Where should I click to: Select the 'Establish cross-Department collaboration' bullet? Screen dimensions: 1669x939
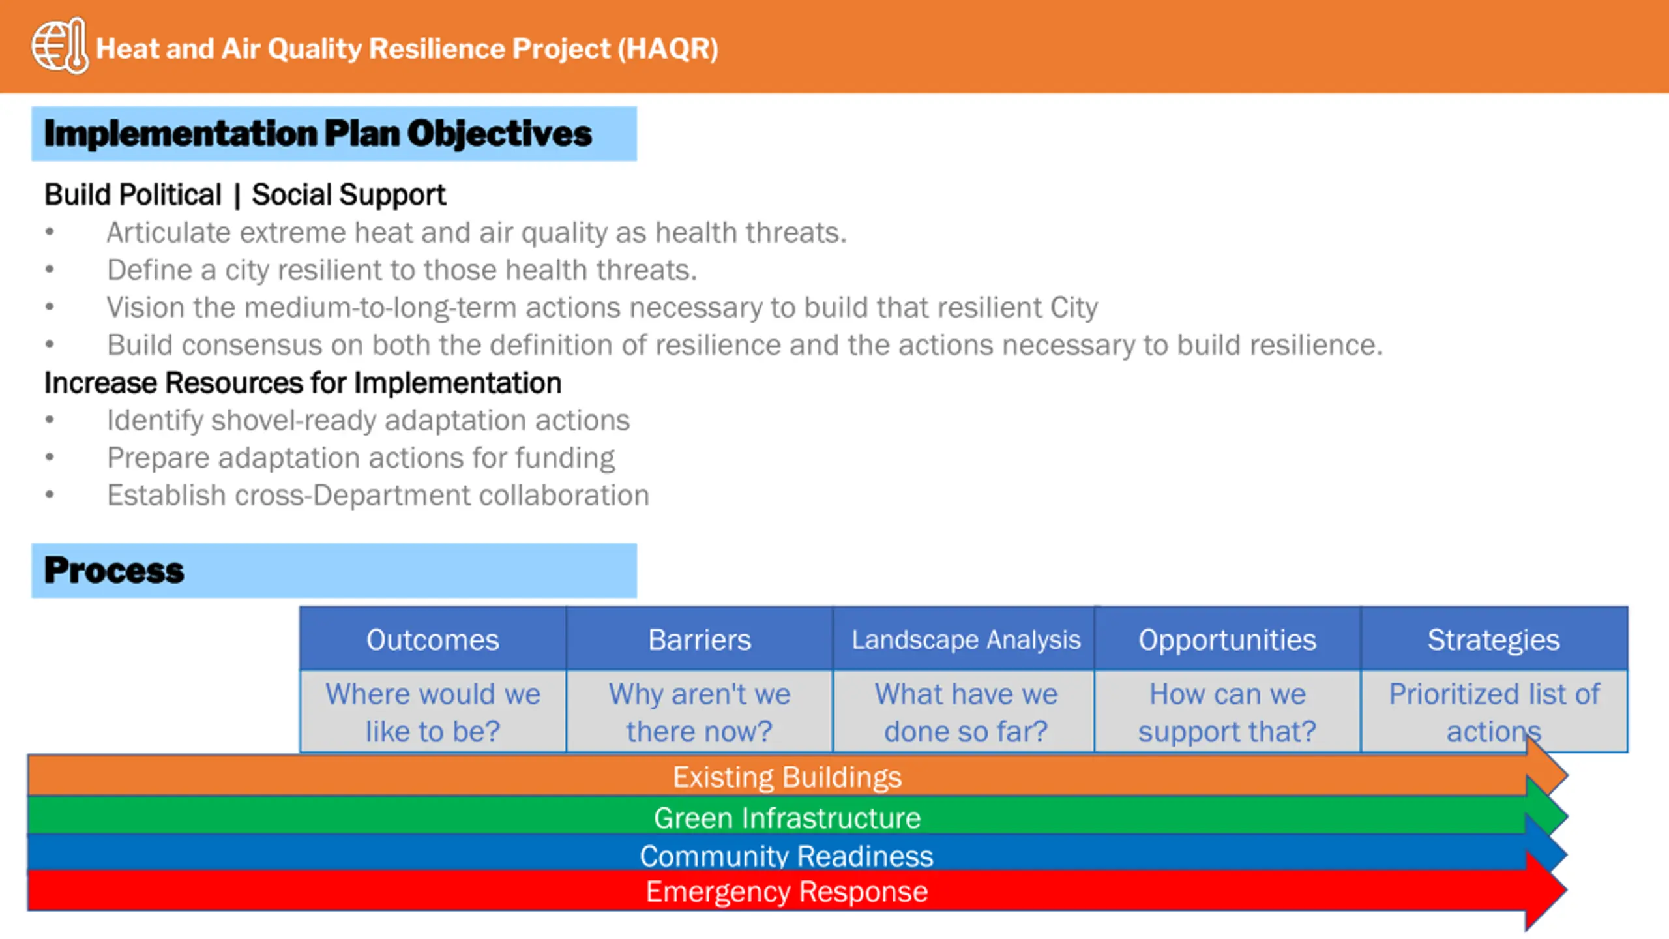click(x=378, y=496)
